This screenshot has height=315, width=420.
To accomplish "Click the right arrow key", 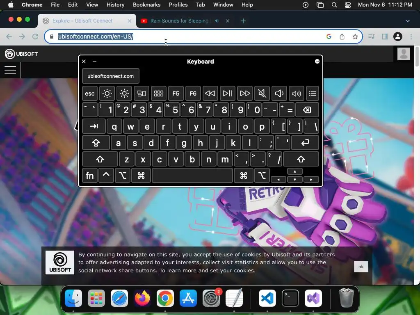I will [x=311, y=180].
